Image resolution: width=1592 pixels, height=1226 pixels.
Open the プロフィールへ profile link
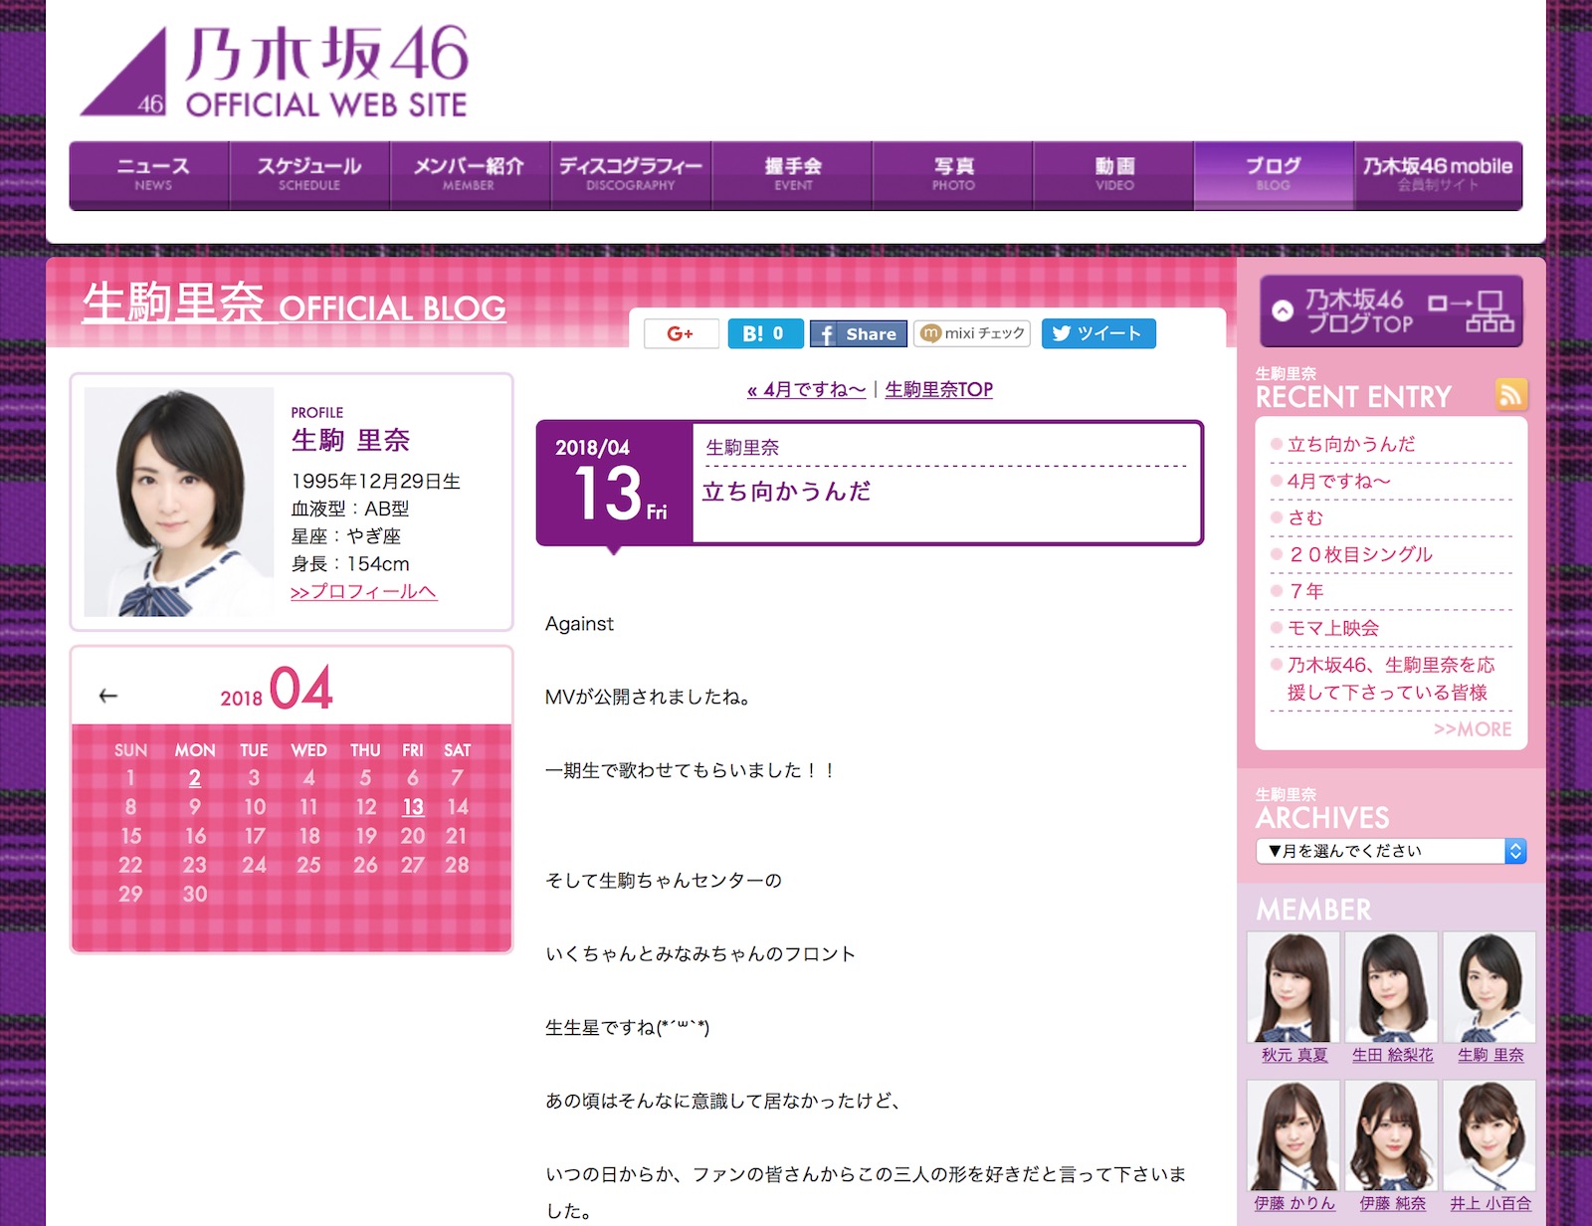[364, 592]
